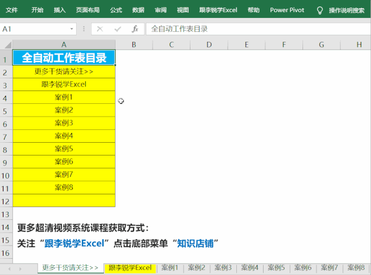Switch to the 案例2 sheet tab
The height and width of the screenshot is (275, 371).
click(x=196, y=268)
